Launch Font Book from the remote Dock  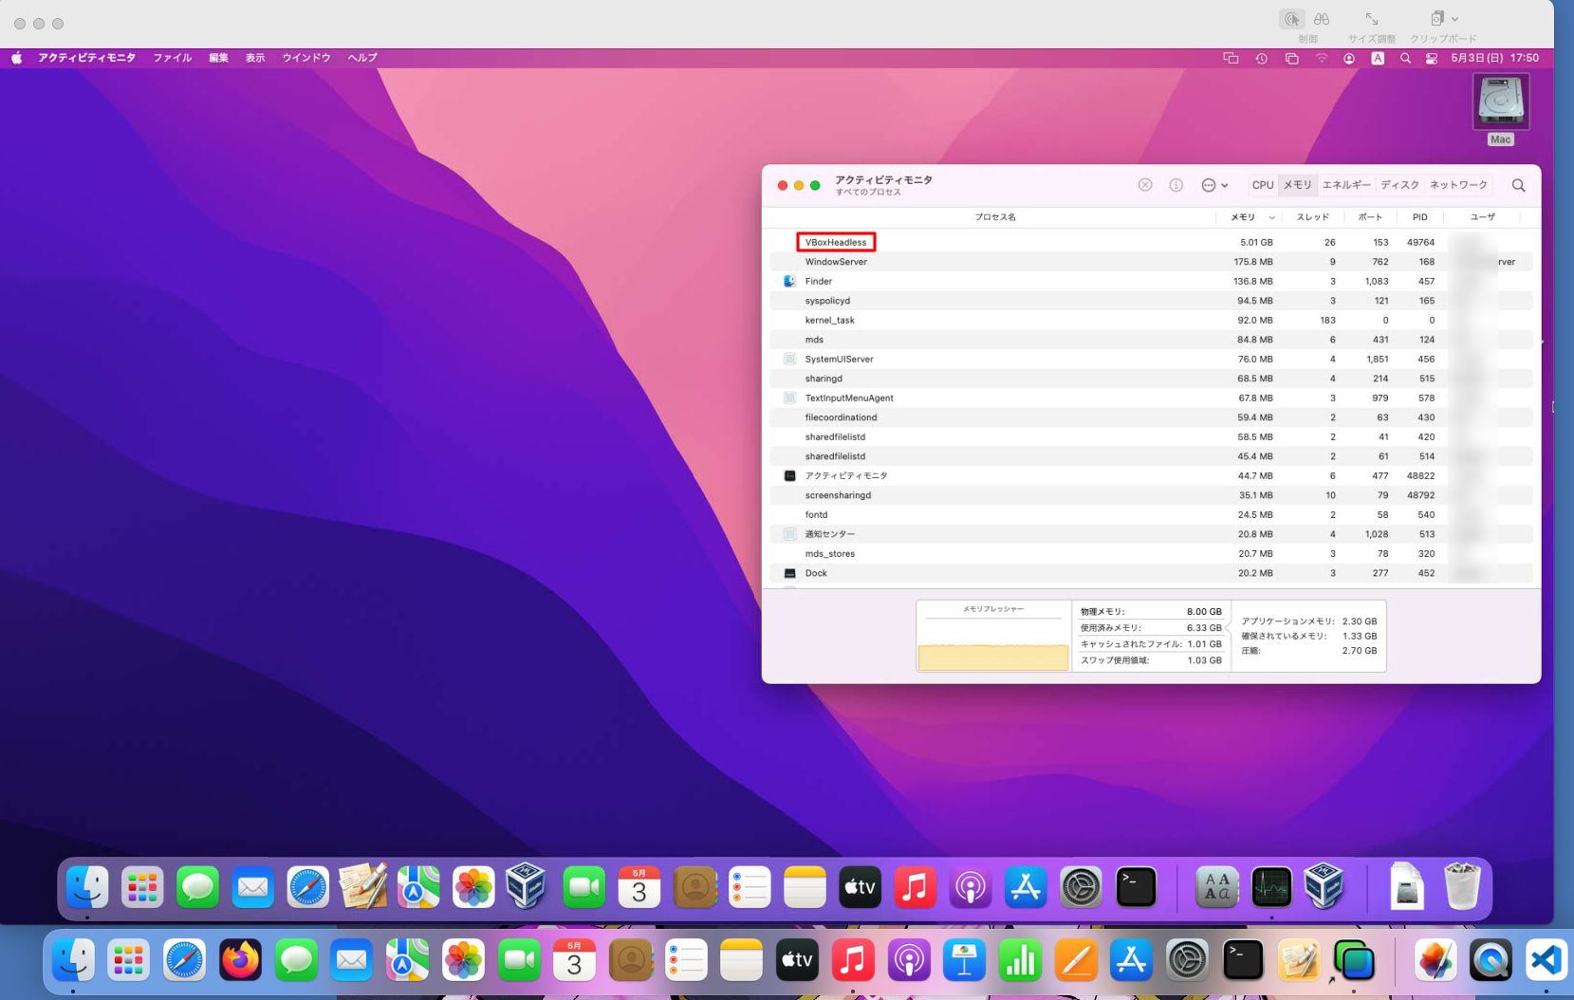(1216, 887)
